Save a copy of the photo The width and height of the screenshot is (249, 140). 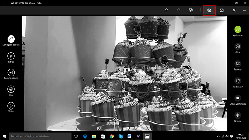pyautogui.click(x=209, y=10)
